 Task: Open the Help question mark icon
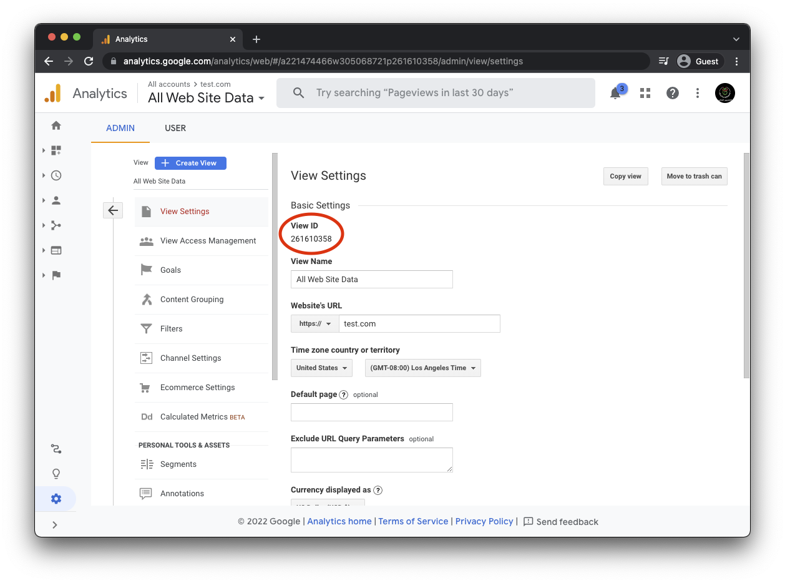672,93
